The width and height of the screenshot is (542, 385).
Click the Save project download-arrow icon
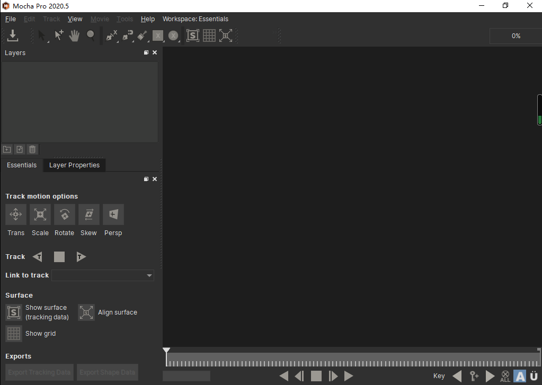point(13,35)
